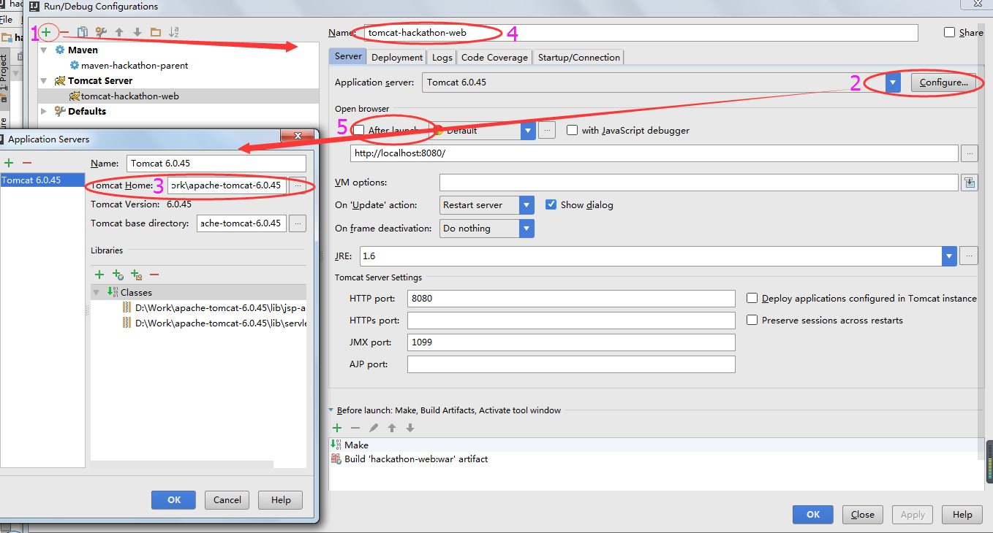Screen dimensions: 993x533
Task: Enable Preserve sessions across restarts
Action: 752,320
